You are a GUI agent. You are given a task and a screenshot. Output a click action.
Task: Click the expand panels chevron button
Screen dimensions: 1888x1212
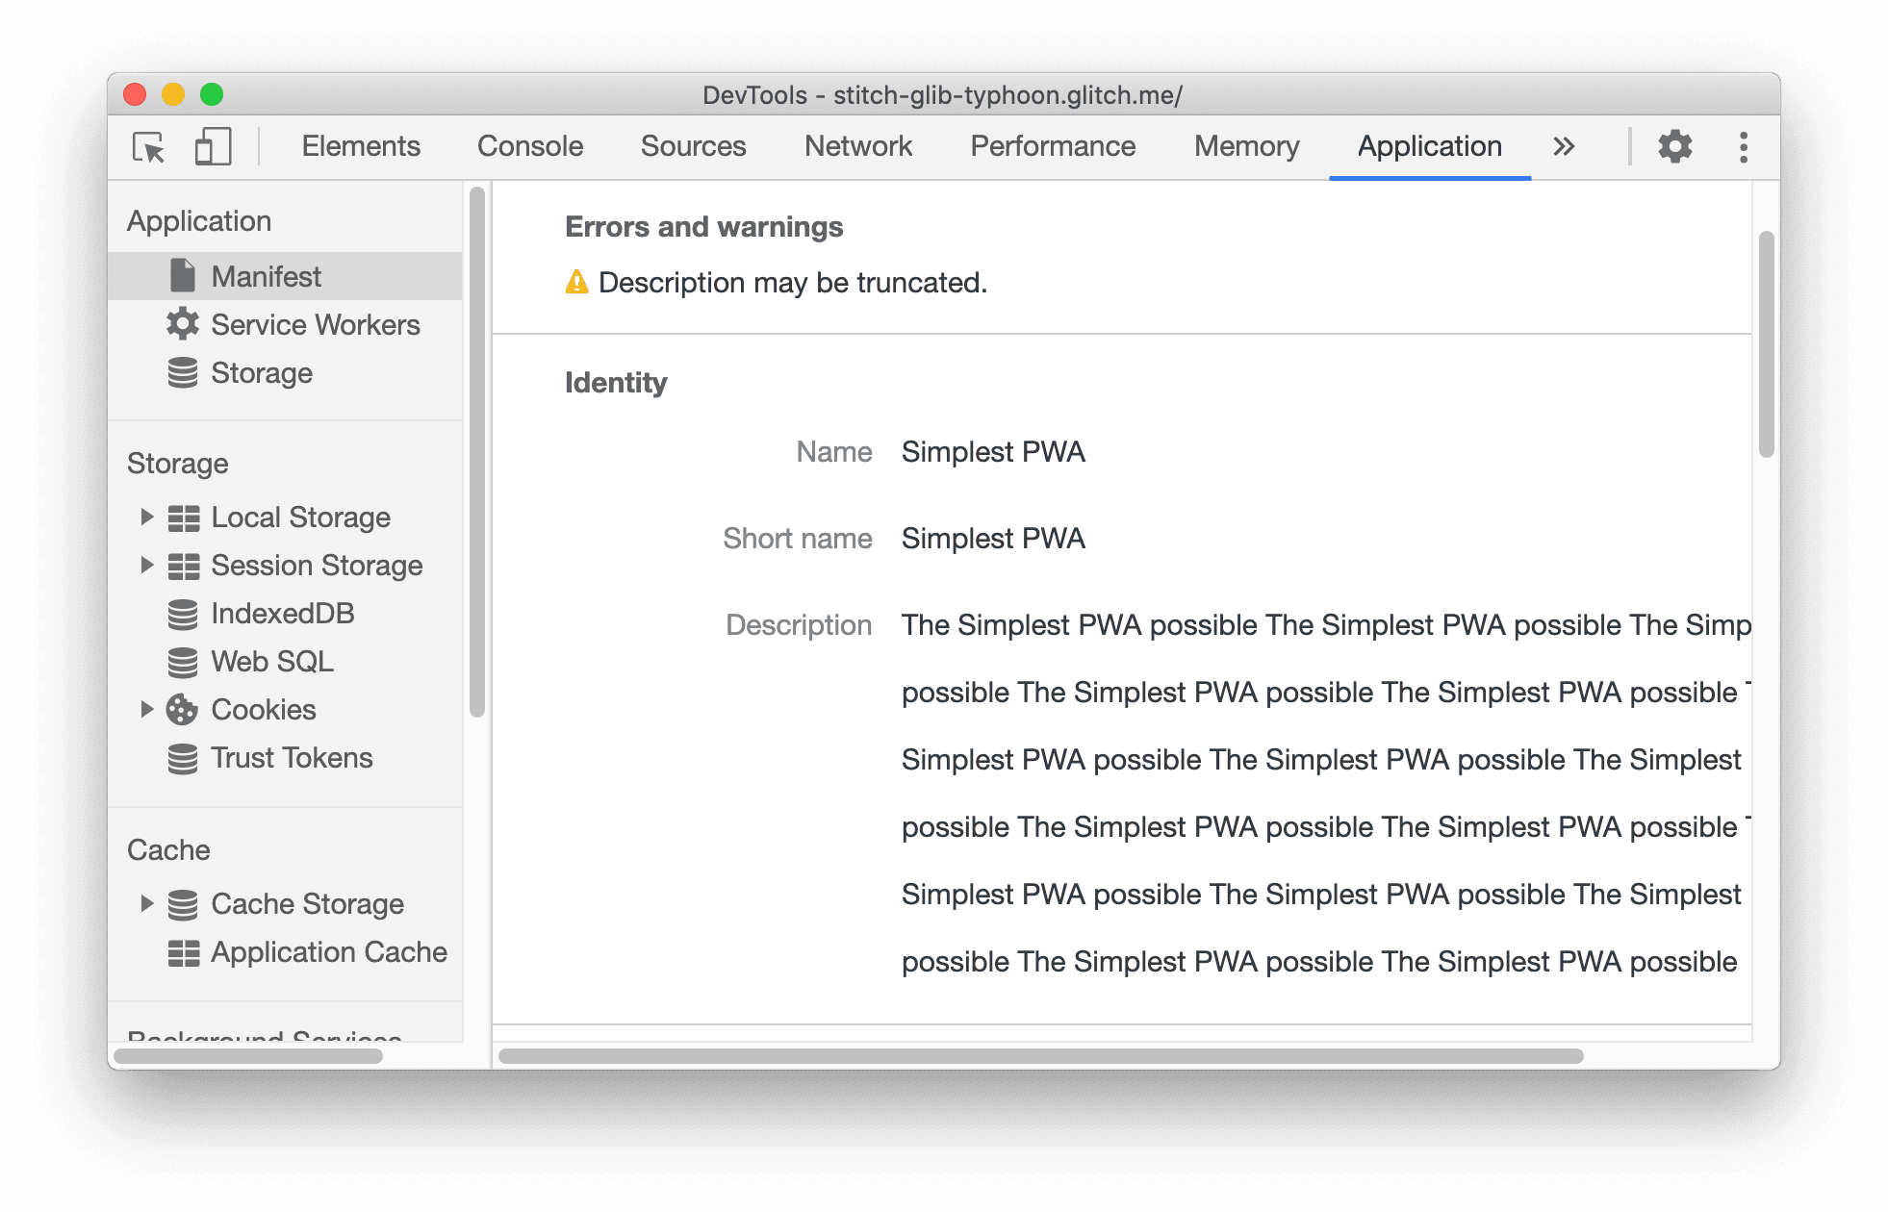(1564, 147)
